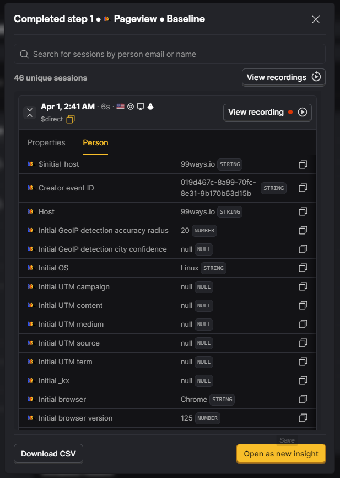The height and width of the screenshot is (478, 340).
Task: Click the View recordings button
Action: pyautogui.click(x=283, y=77)
